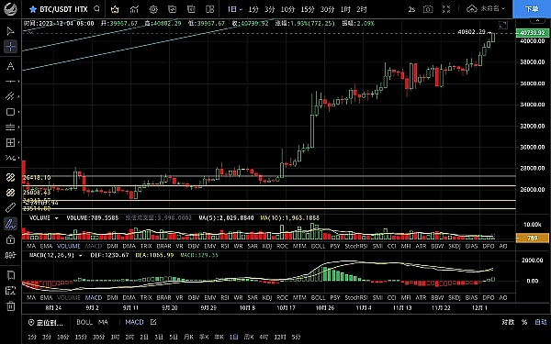
Task: Click the trash icon to delete drawings
Action: (x=10, y=305)
